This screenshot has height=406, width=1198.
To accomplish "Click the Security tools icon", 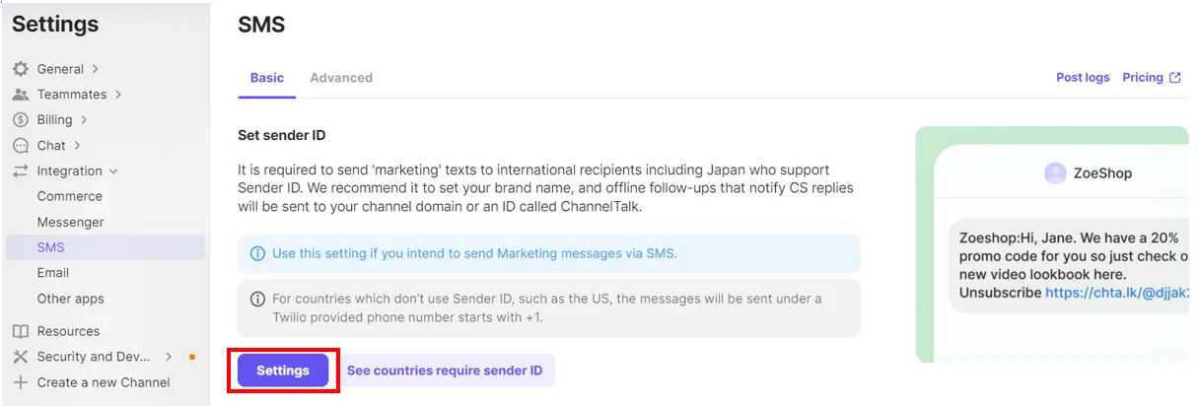I will (20, 357).
